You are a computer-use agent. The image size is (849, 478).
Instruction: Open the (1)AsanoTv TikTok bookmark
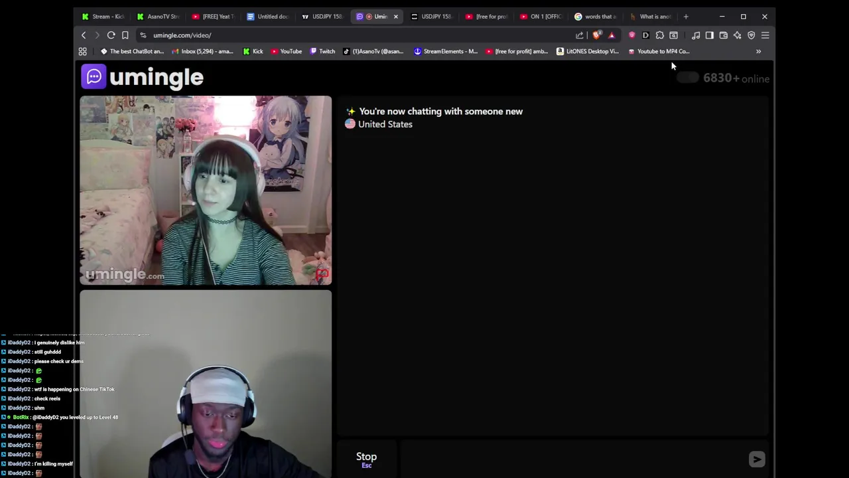[x=373, y=51]
